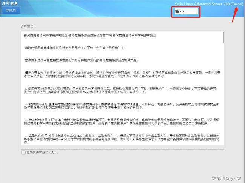Click the 教育机构使用许可 clause text
Screen dimensions: 245x183
122,122
